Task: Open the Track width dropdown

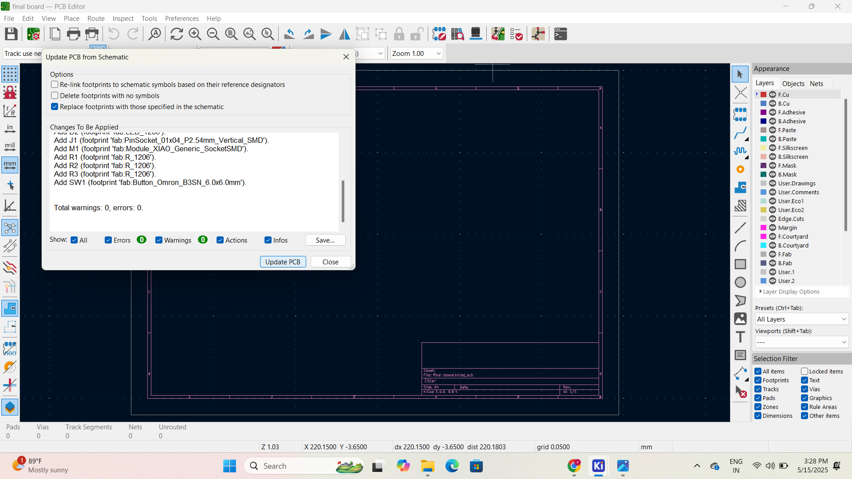Action: (22, 53)
